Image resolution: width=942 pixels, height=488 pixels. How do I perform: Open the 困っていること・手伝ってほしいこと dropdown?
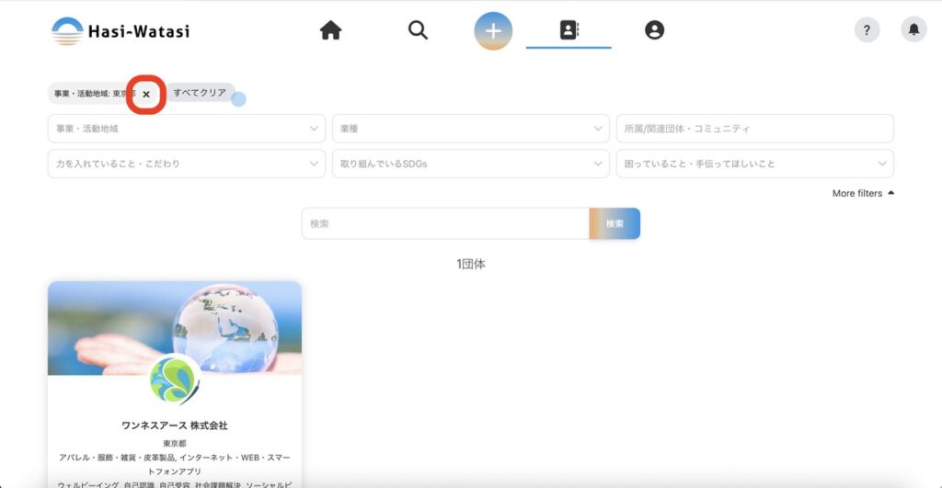[754, 164]
